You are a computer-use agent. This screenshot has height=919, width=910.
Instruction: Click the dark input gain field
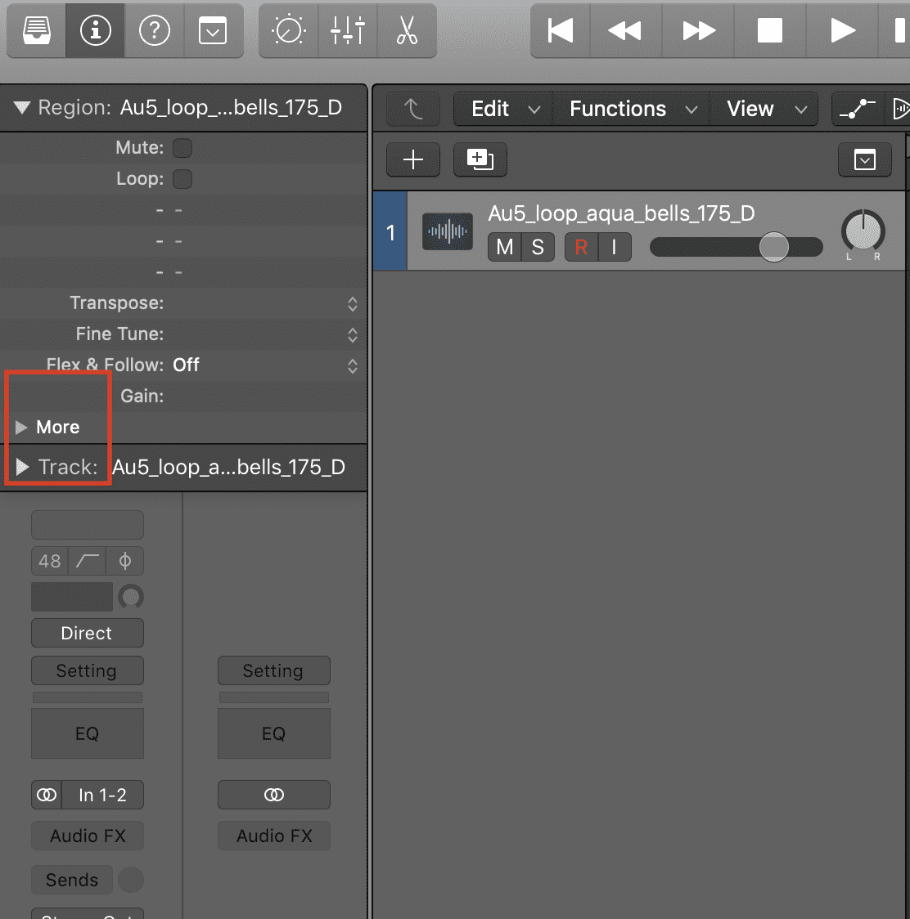(71, 597)
